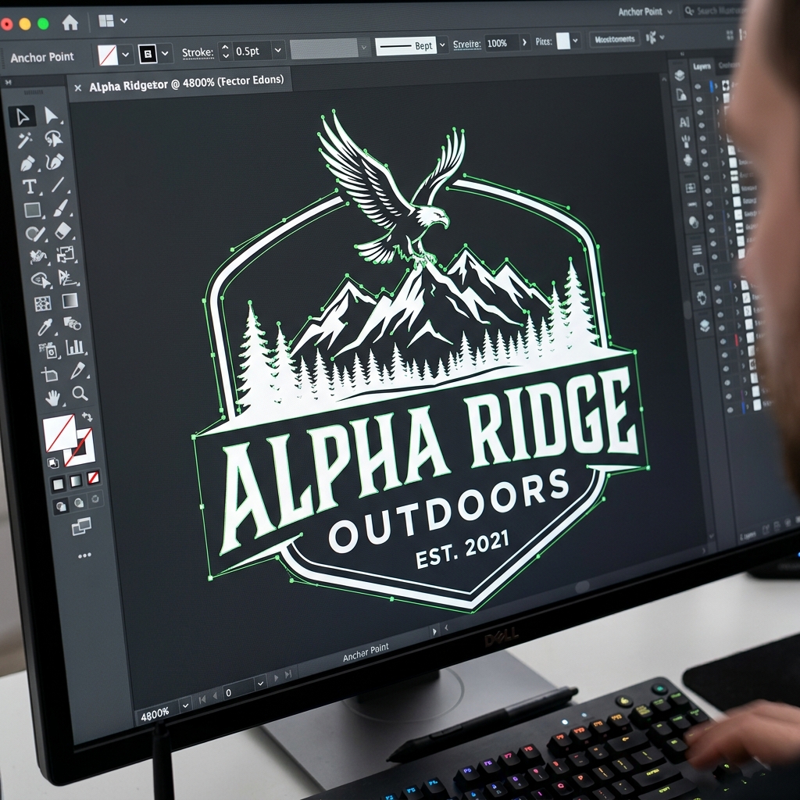Open Edit Toolbar three-dots button

coord(84,555)
